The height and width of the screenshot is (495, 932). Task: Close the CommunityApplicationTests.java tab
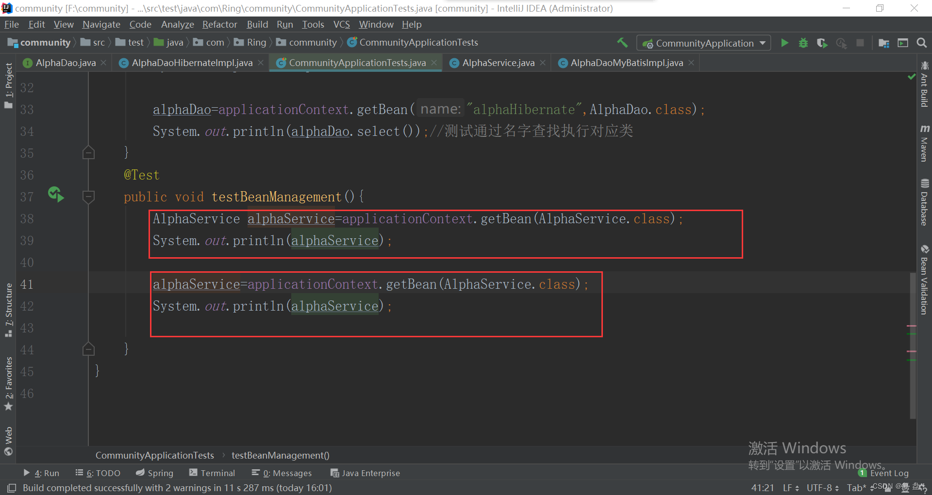click(434, 63)
